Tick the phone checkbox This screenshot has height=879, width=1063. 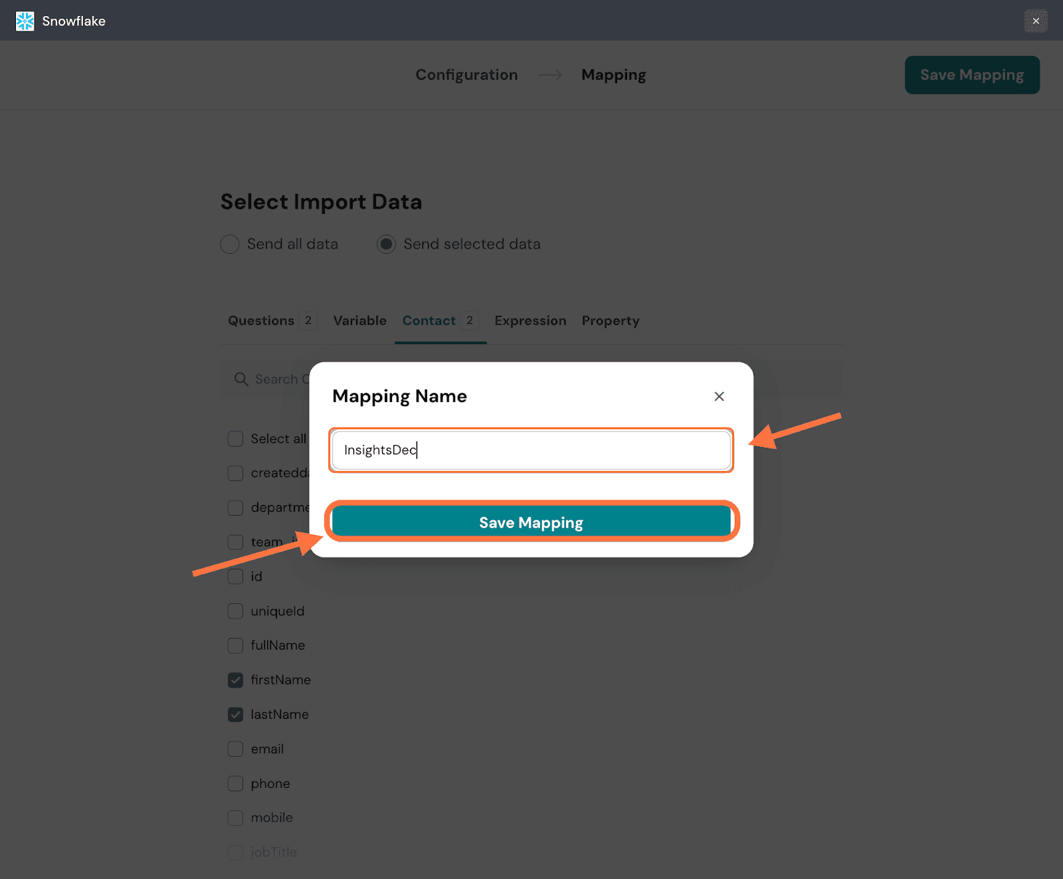coord(235,783)
